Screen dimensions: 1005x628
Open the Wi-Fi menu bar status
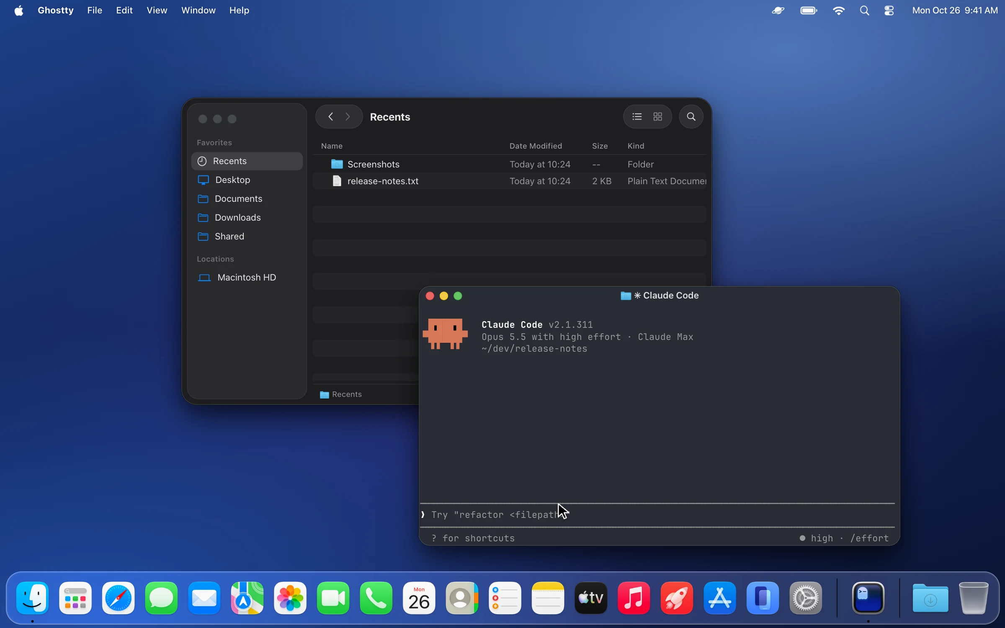pyautogui.click(x=838, y=10)
